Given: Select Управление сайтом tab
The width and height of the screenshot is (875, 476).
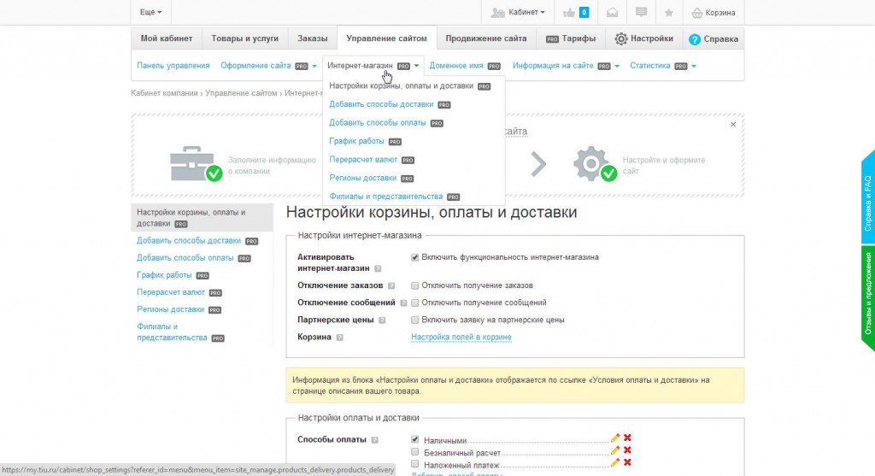Looking at the screenshot, I should tap(386, 38).
